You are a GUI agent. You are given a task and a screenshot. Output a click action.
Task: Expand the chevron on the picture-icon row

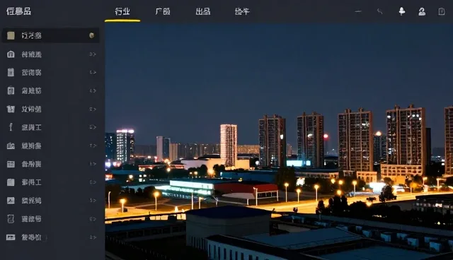(x=93, y=201)
